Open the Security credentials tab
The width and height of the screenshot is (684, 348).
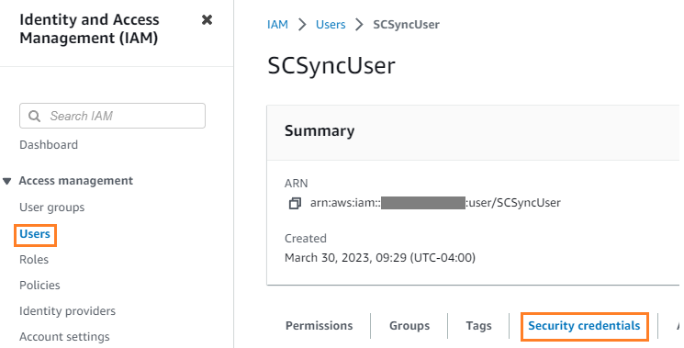(584, 326)
